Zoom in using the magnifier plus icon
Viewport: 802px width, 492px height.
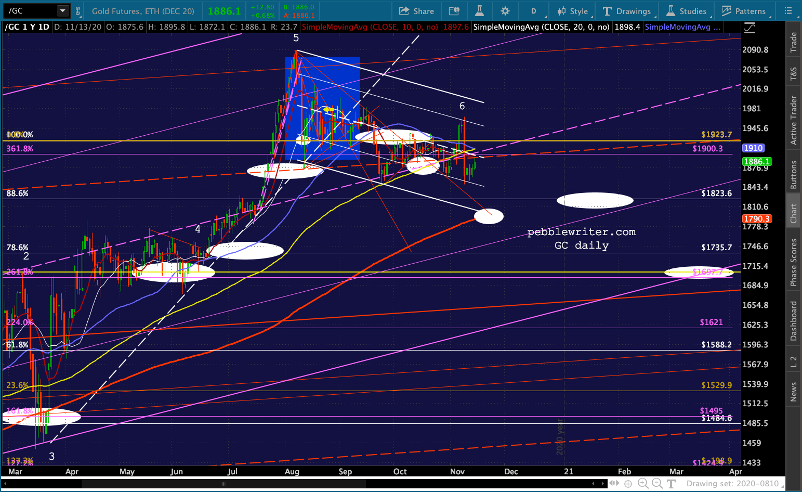click(643, 484)
